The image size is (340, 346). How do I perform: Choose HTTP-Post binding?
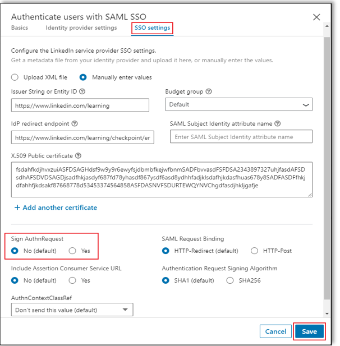(x=254, y=251)
